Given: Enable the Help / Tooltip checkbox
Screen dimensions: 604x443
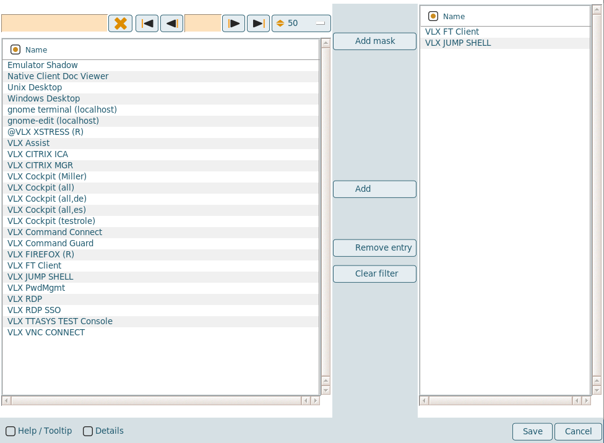Looking at the screenshot, I should click(11, 431).
